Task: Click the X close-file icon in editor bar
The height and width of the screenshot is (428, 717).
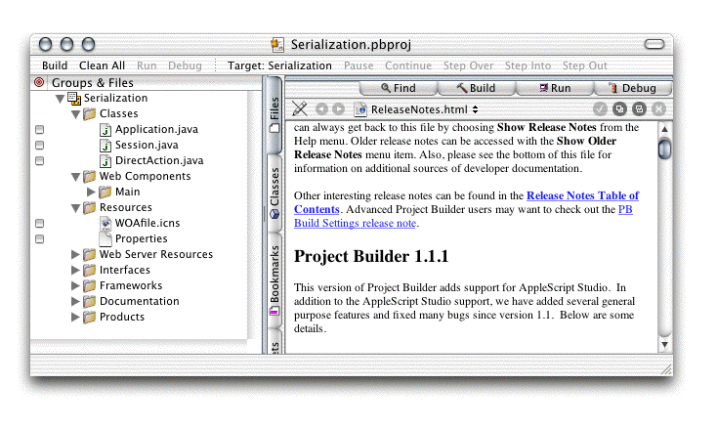Action: 659,108
